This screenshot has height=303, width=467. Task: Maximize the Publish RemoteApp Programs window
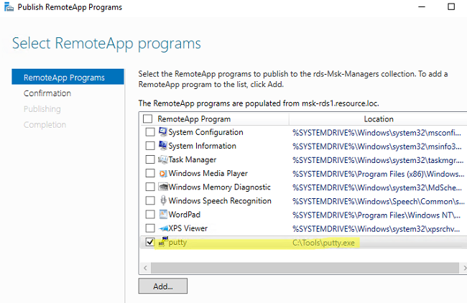coord(451,6)
